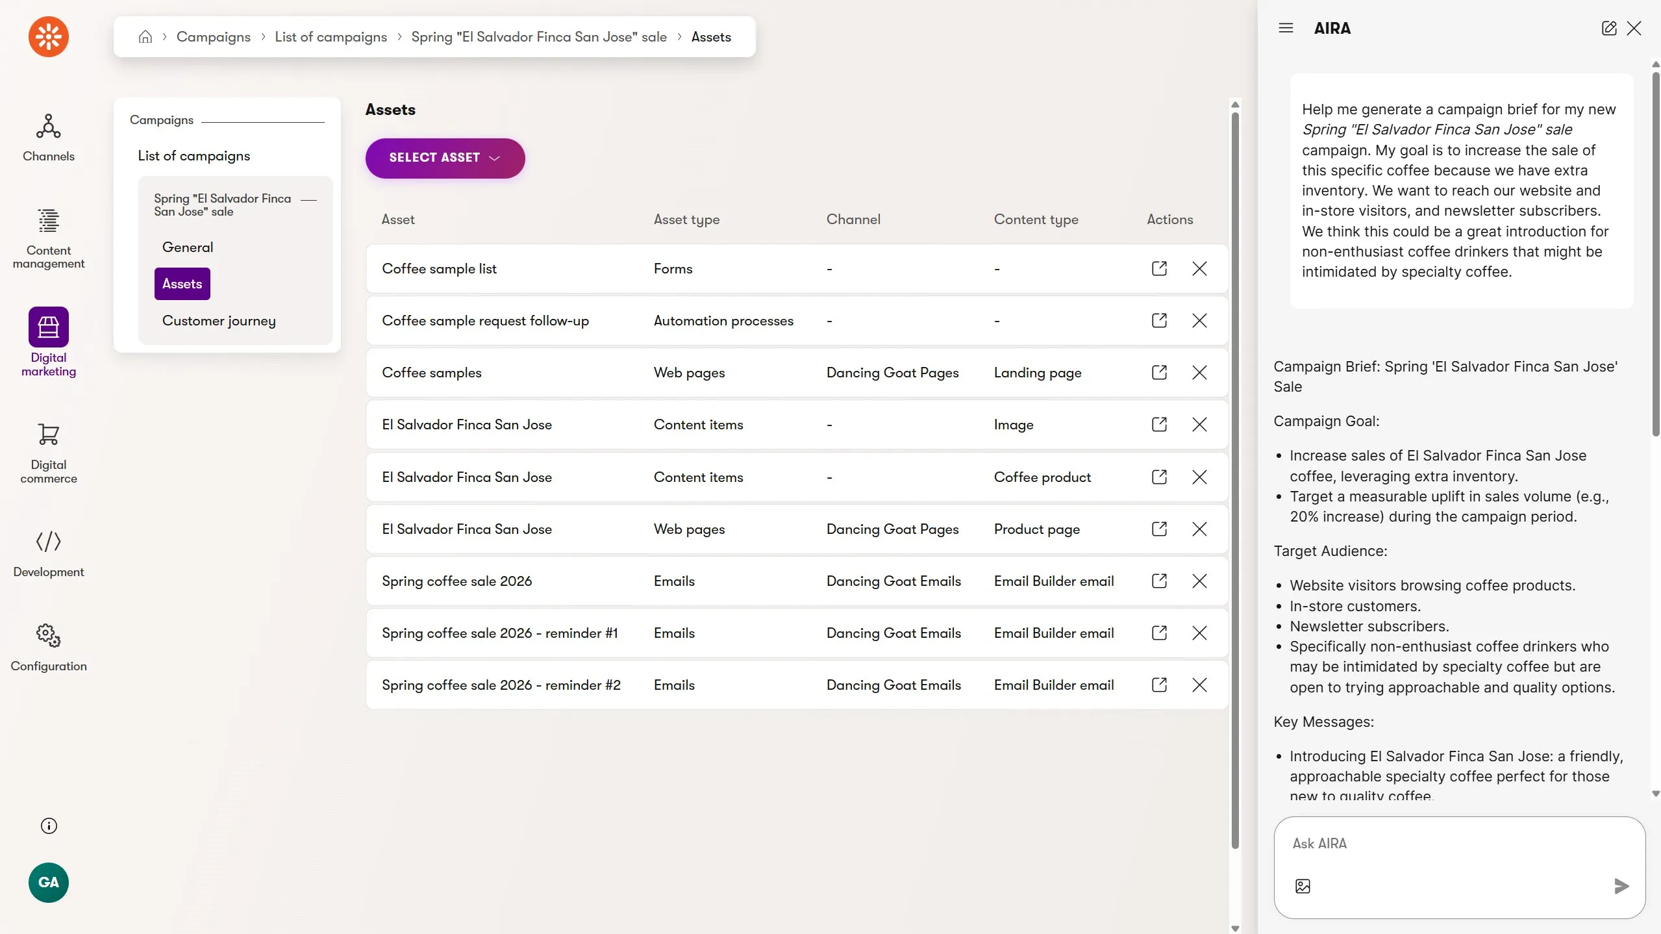Send message with AIRA send button

pyautogui.click(x=1621, y=886)
